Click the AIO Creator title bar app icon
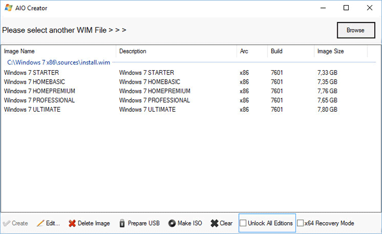 pyautogui.click(x=8, y=8)
